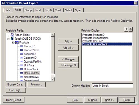This screenshot has height=105, width=139.
Task: Click the (local) OLE DB database icon
Action: 12,39
